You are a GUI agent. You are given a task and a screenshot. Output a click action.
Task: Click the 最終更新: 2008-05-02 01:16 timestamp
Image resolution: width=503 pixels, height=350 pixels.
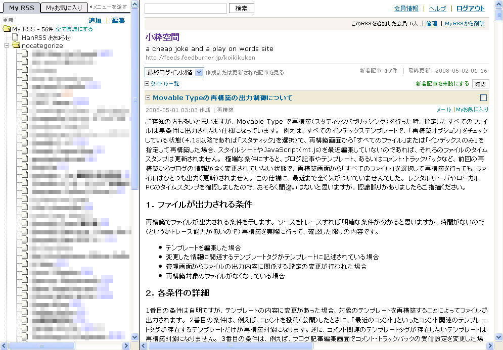click(447, 71)
